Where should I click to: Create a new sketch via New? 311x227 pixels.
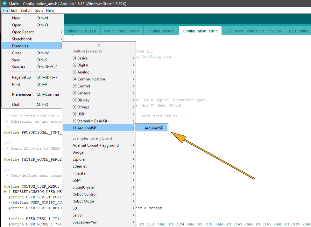(x=16, y=18)
